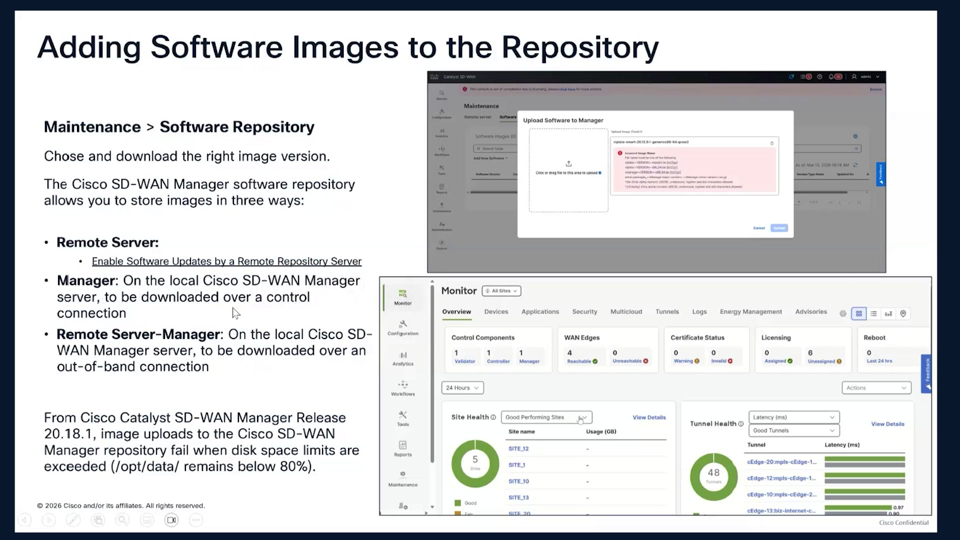Select the Applications tab
This screenshot has height=540, width=960.
[540, 311]
